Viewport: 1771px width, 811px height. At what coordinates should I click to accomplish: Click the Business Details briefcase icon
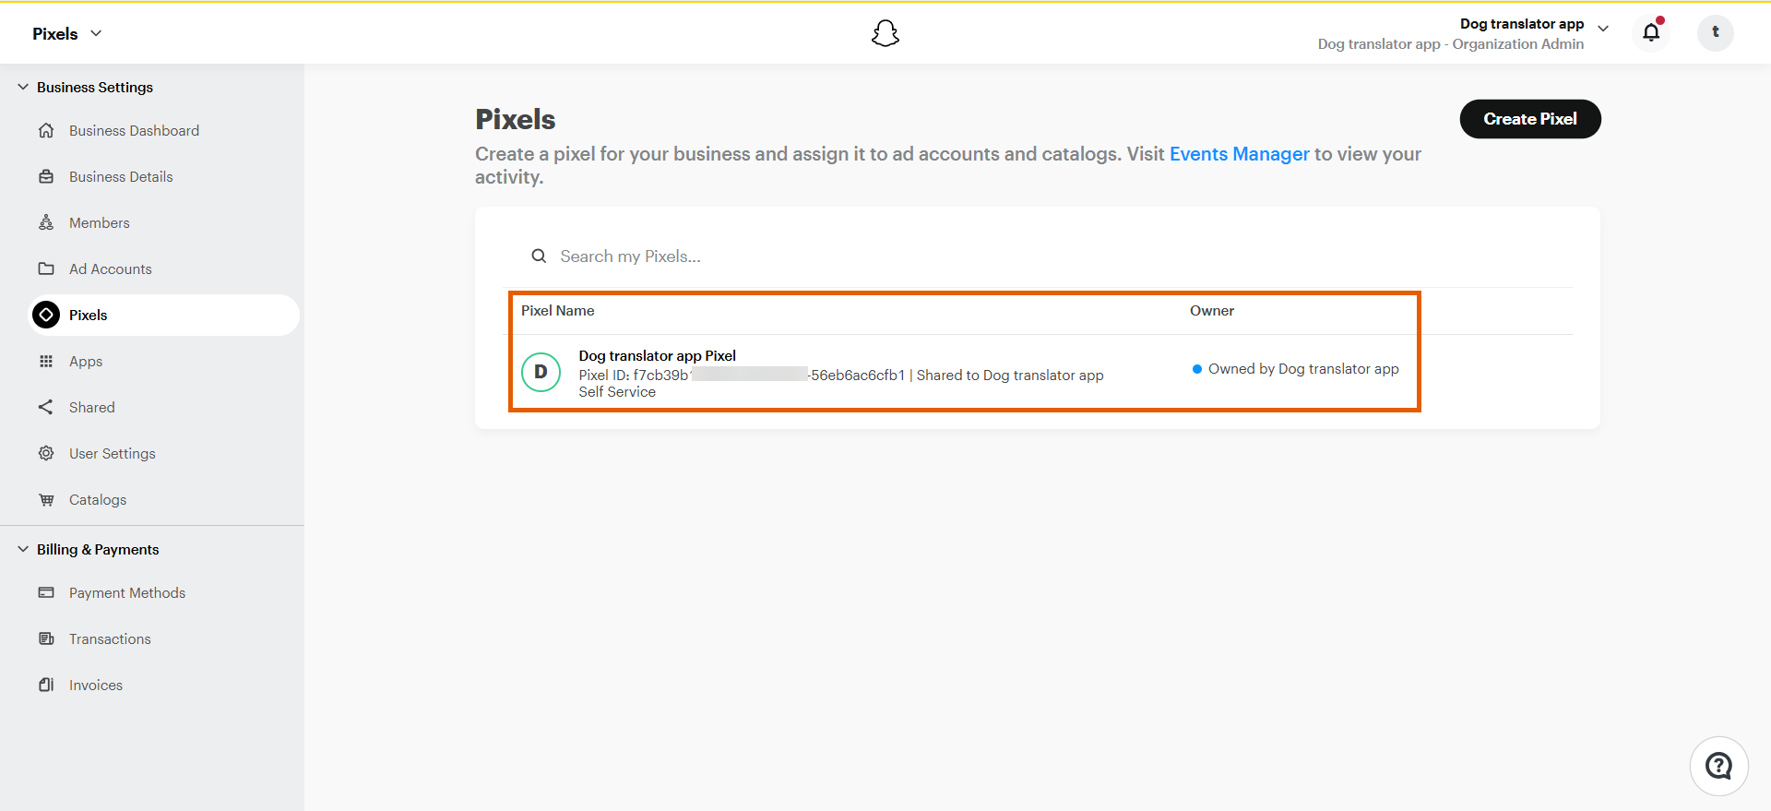[x=46, y=176]
